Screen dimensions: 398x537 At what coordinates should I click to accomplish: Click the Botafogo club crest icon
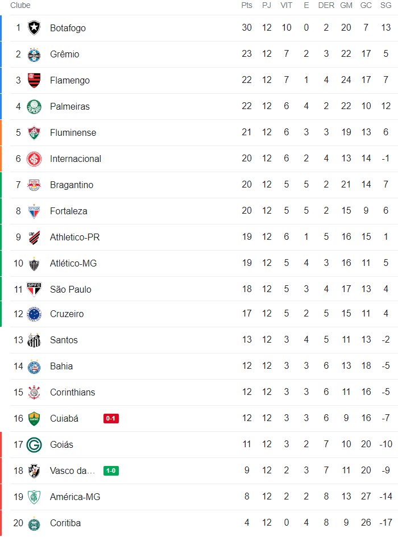pyautogui.click(x=34, y=28)
